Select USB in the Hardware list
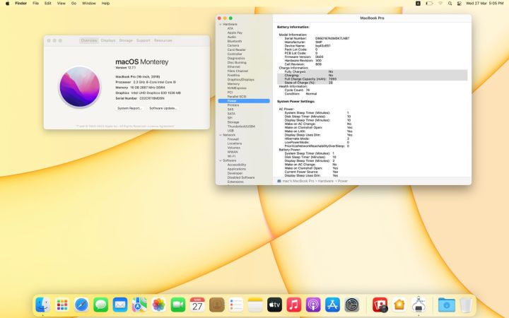509x318 pixels. [230, 131]
